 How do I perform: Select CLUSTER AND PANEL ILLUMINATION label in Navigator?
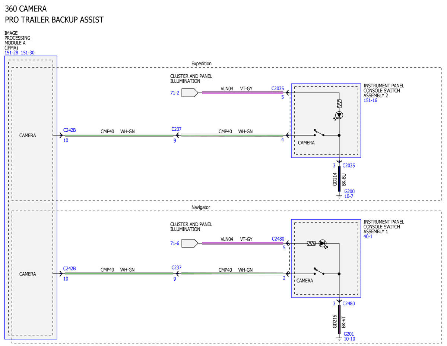click(191, 227)
